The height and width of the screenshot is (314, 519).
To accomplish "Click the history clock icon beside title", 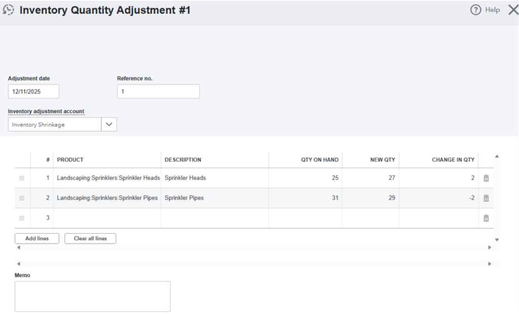I will click(x=8, y=10).
